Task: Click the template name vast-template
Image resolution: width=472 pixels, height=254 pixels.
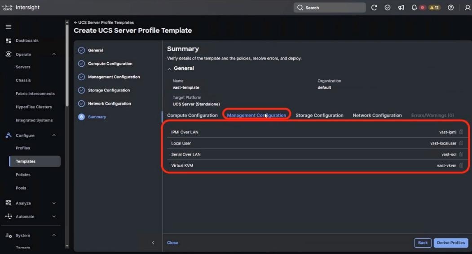Action: [x=186, y=88]
